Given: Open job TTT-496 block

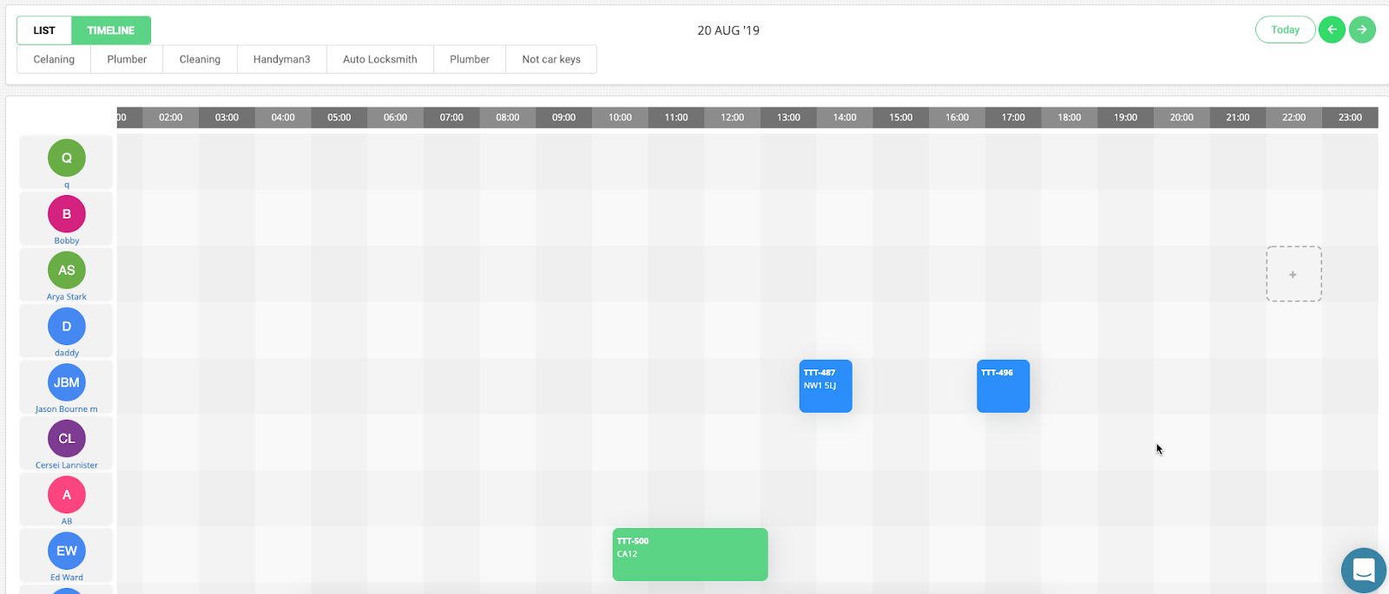Looking at the screenshot, I should [1004, 386].
